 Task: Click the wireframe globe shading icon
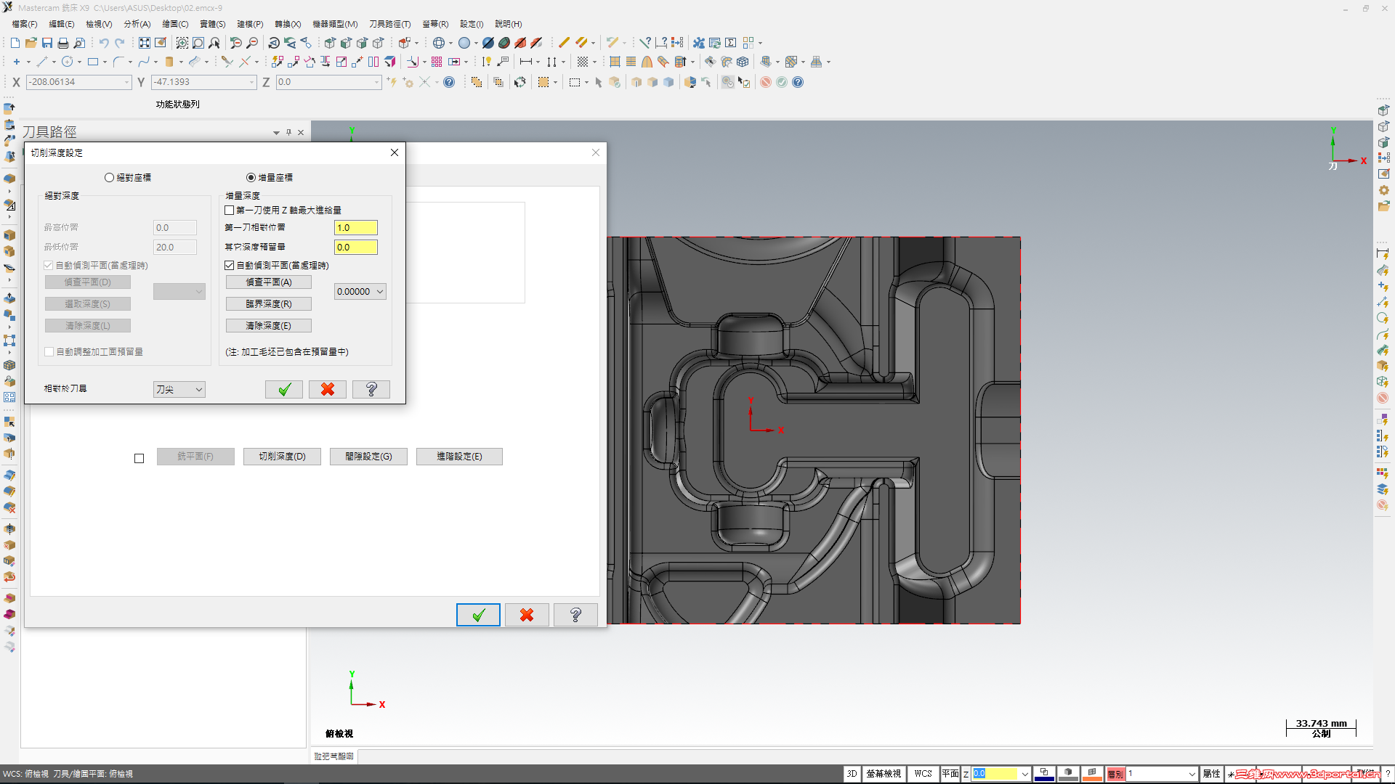439,43
